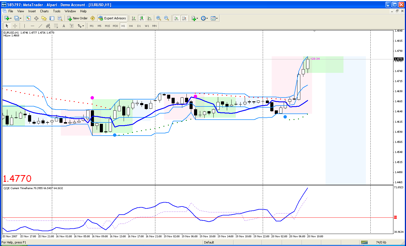Toggle the Expert Advisors button
Viewport: 406px width, 246px height.
[x=112, y=18]
